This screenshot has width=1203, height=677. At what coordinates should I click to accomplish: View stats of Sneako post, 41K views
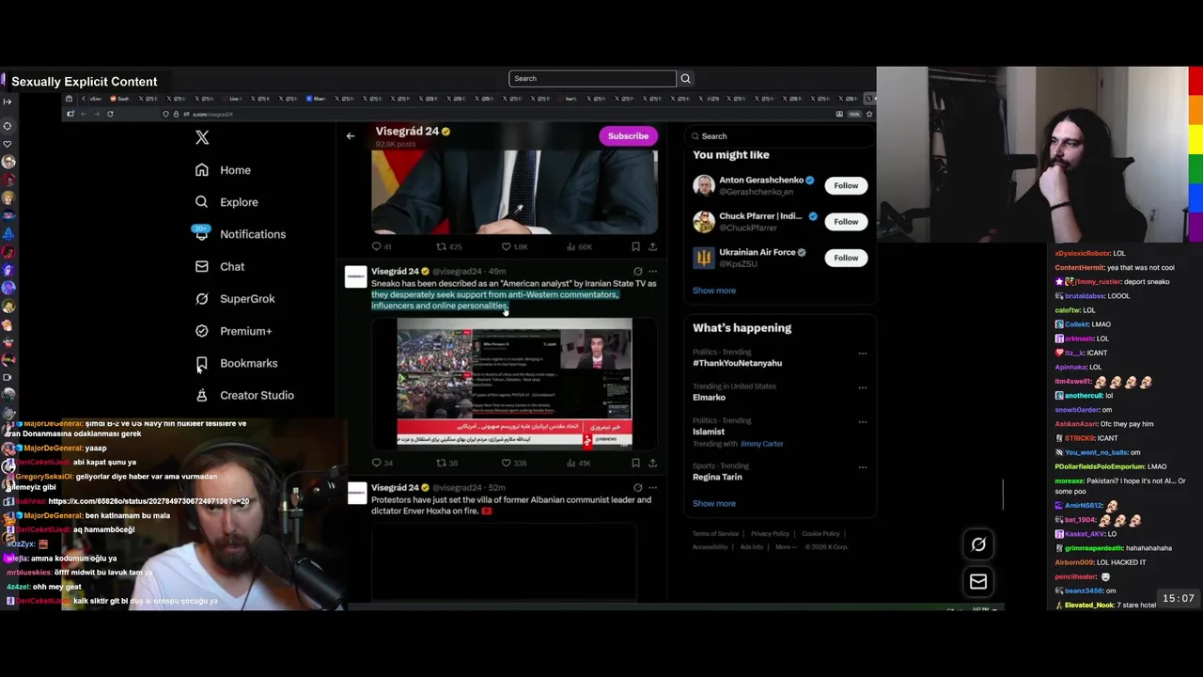[578, 463]
